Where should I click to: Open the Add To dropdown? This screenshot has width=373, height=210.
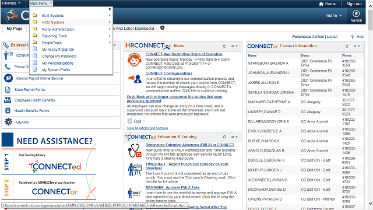[333, 16]
